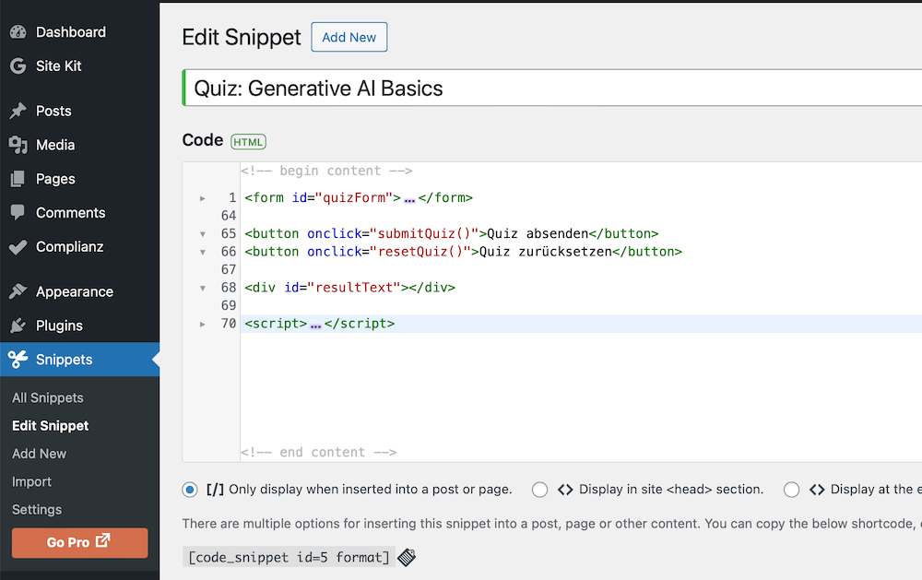This screenshot has height=580, width=922.
Task: Click the Plugins plug icon
Action: (x=18, y=326)
